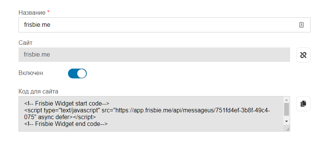
Task: Click the resize grip of the code textarea
Action: pos(287,129)
